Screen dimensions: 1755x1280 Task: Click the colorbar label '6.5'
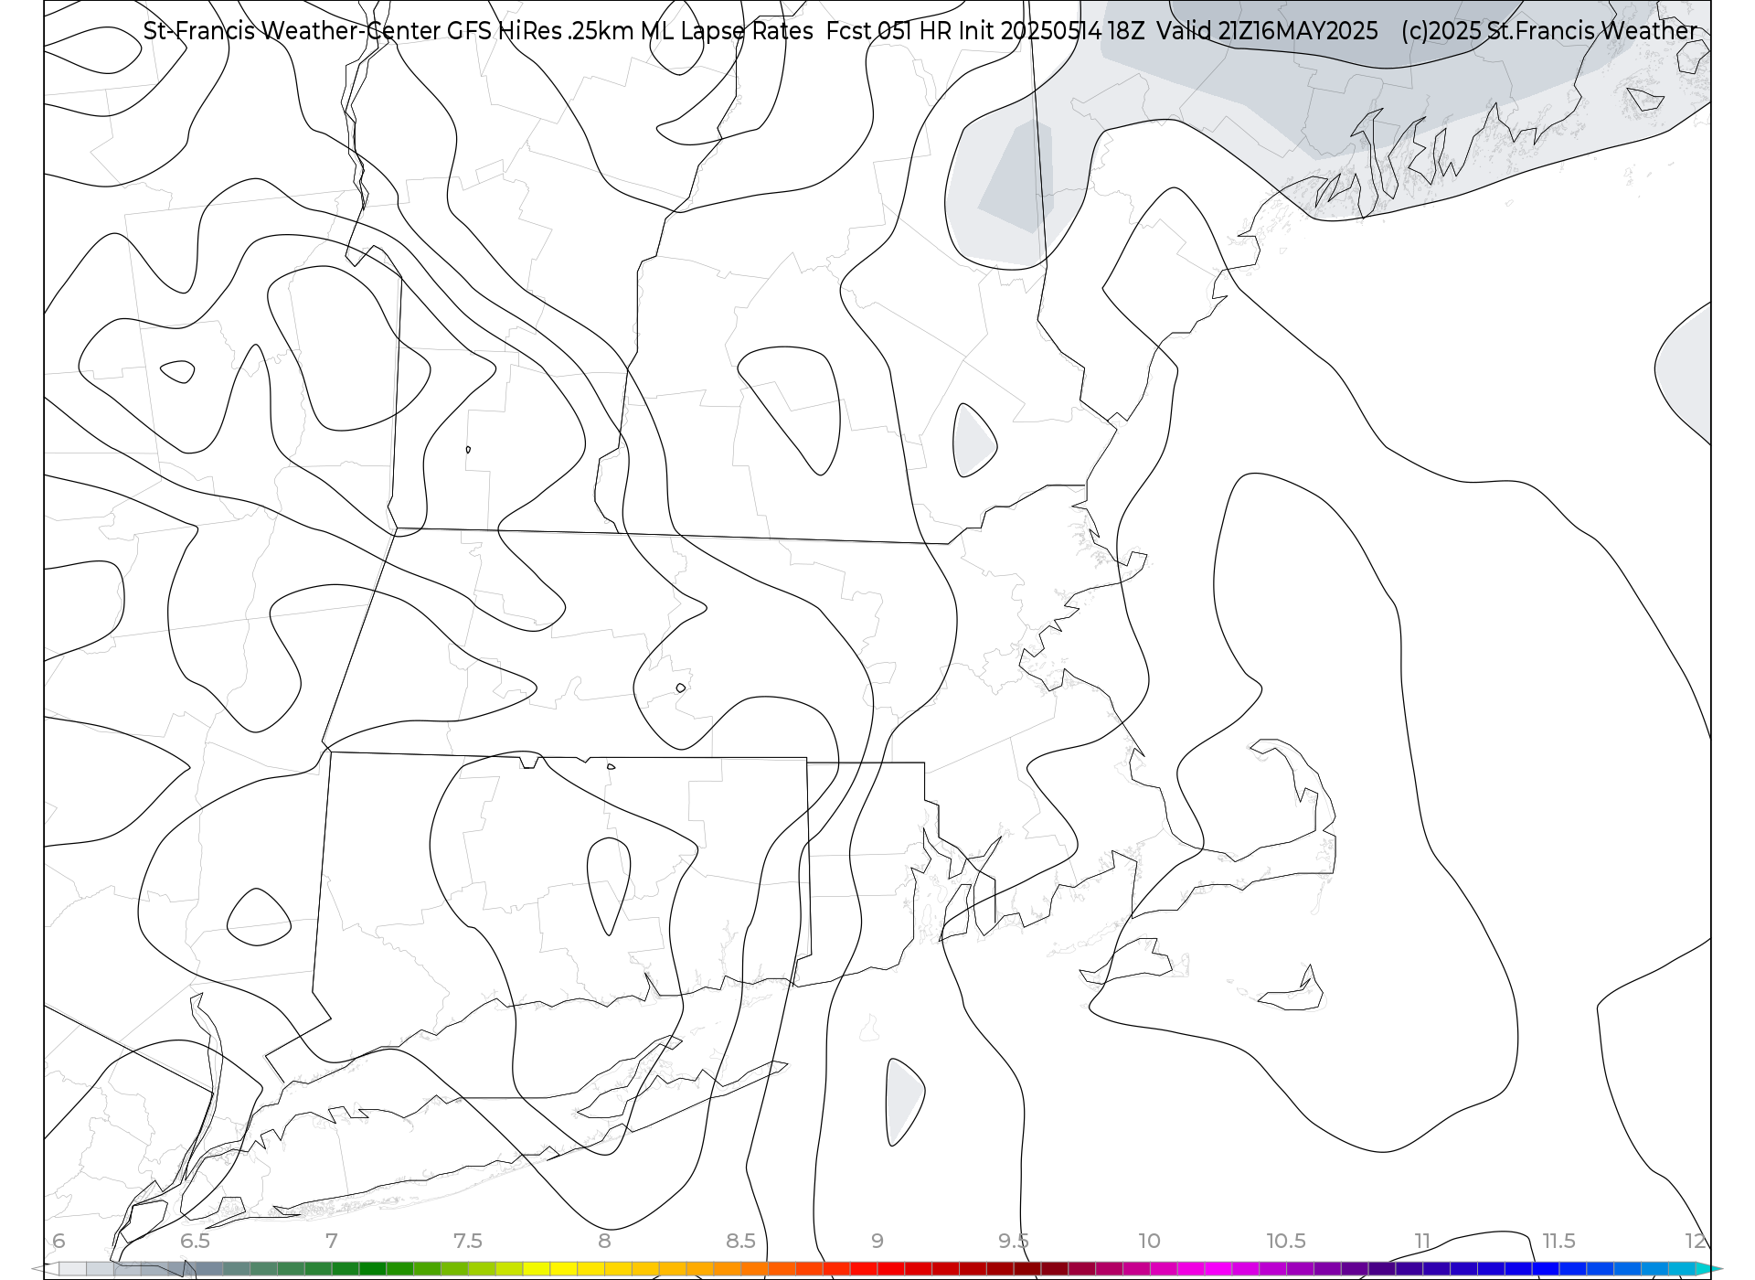point(195,1241)
